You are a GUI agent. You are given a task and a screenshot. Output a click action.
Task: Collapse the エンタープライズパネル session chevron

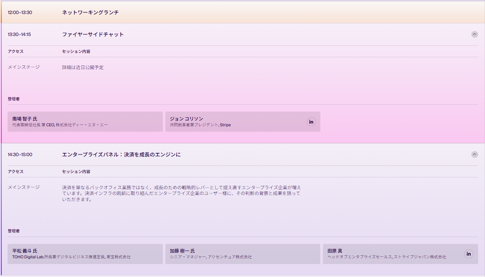tap(475, 155)
